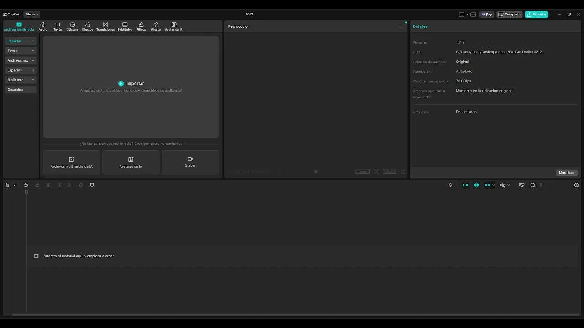Zoom out the timeline
584x328 pixels.
point(532,185)
